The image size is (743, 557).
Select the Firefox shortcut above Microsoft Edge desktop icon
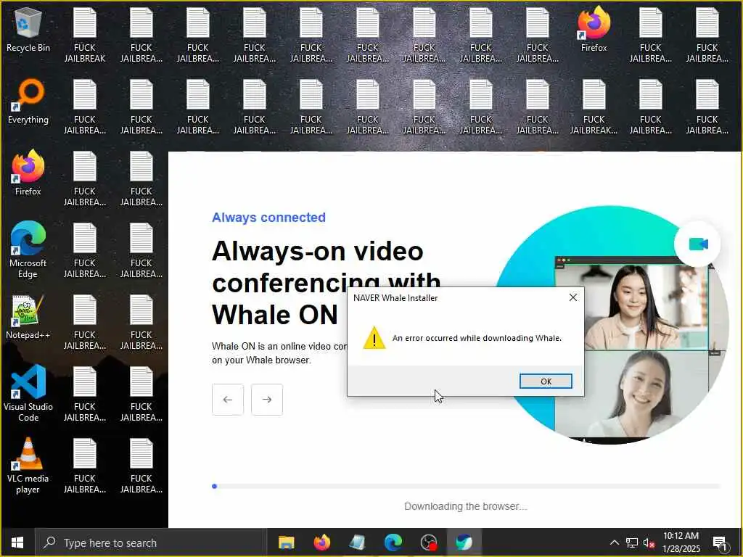click(28, 173)
